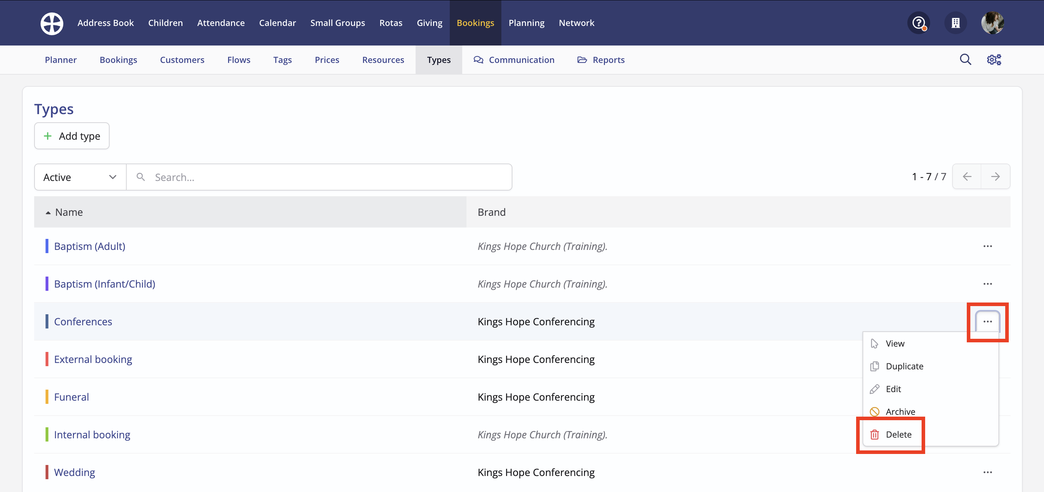Switch to the Planner tab
The image size is (1044, 492).
(61, 59)
